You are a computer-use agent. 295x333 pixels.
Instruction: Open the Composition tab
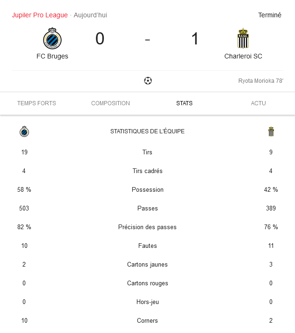(x=111, y=103)
